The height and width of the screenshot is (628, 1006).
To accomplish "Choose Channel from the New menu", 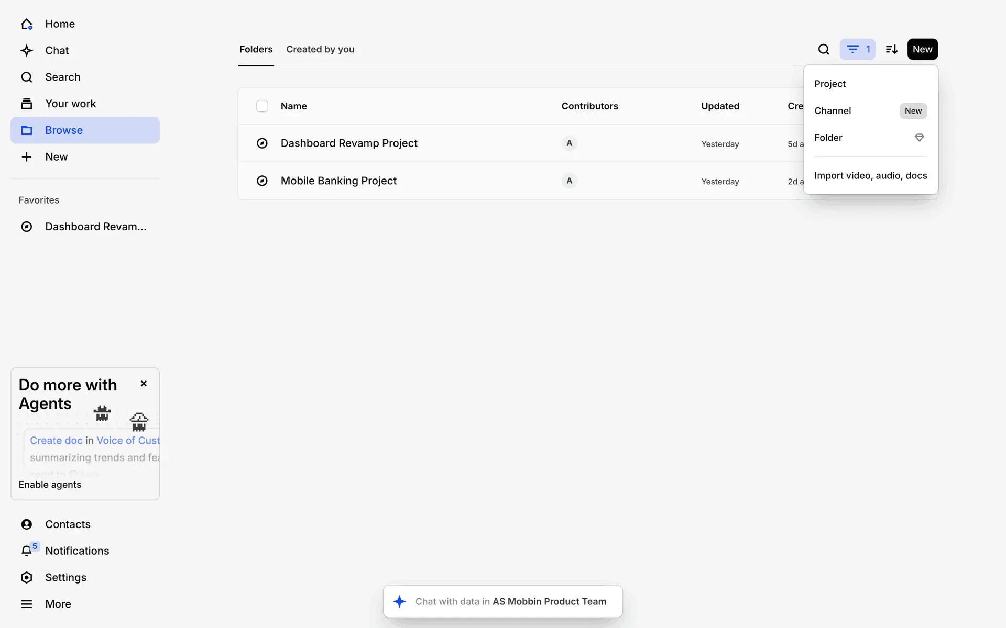I will (x=833, y=111).
